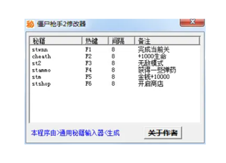Click the 关于作者 button
The height and width of the screenshot is (163, 226).
click(163, 133)
